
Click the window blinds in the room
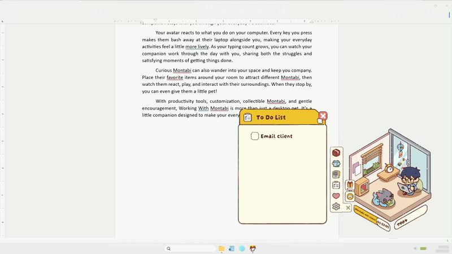372,155
